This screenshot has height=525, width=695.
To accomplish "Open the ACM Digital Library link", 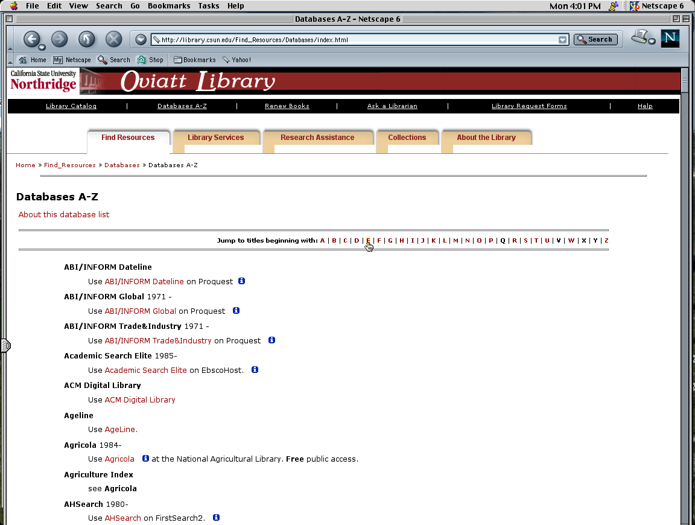I will [x=139, y=400].
